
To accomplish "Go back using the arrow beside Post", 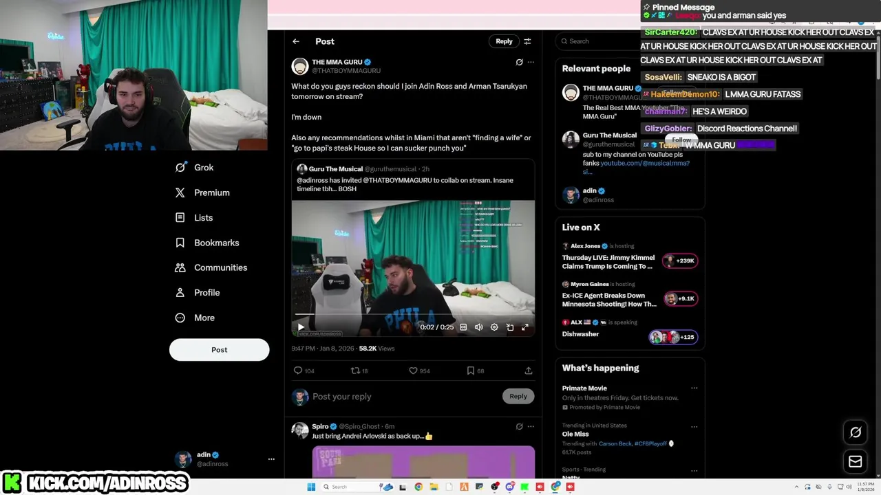I will pyautogui.click(x=296, y=41).
